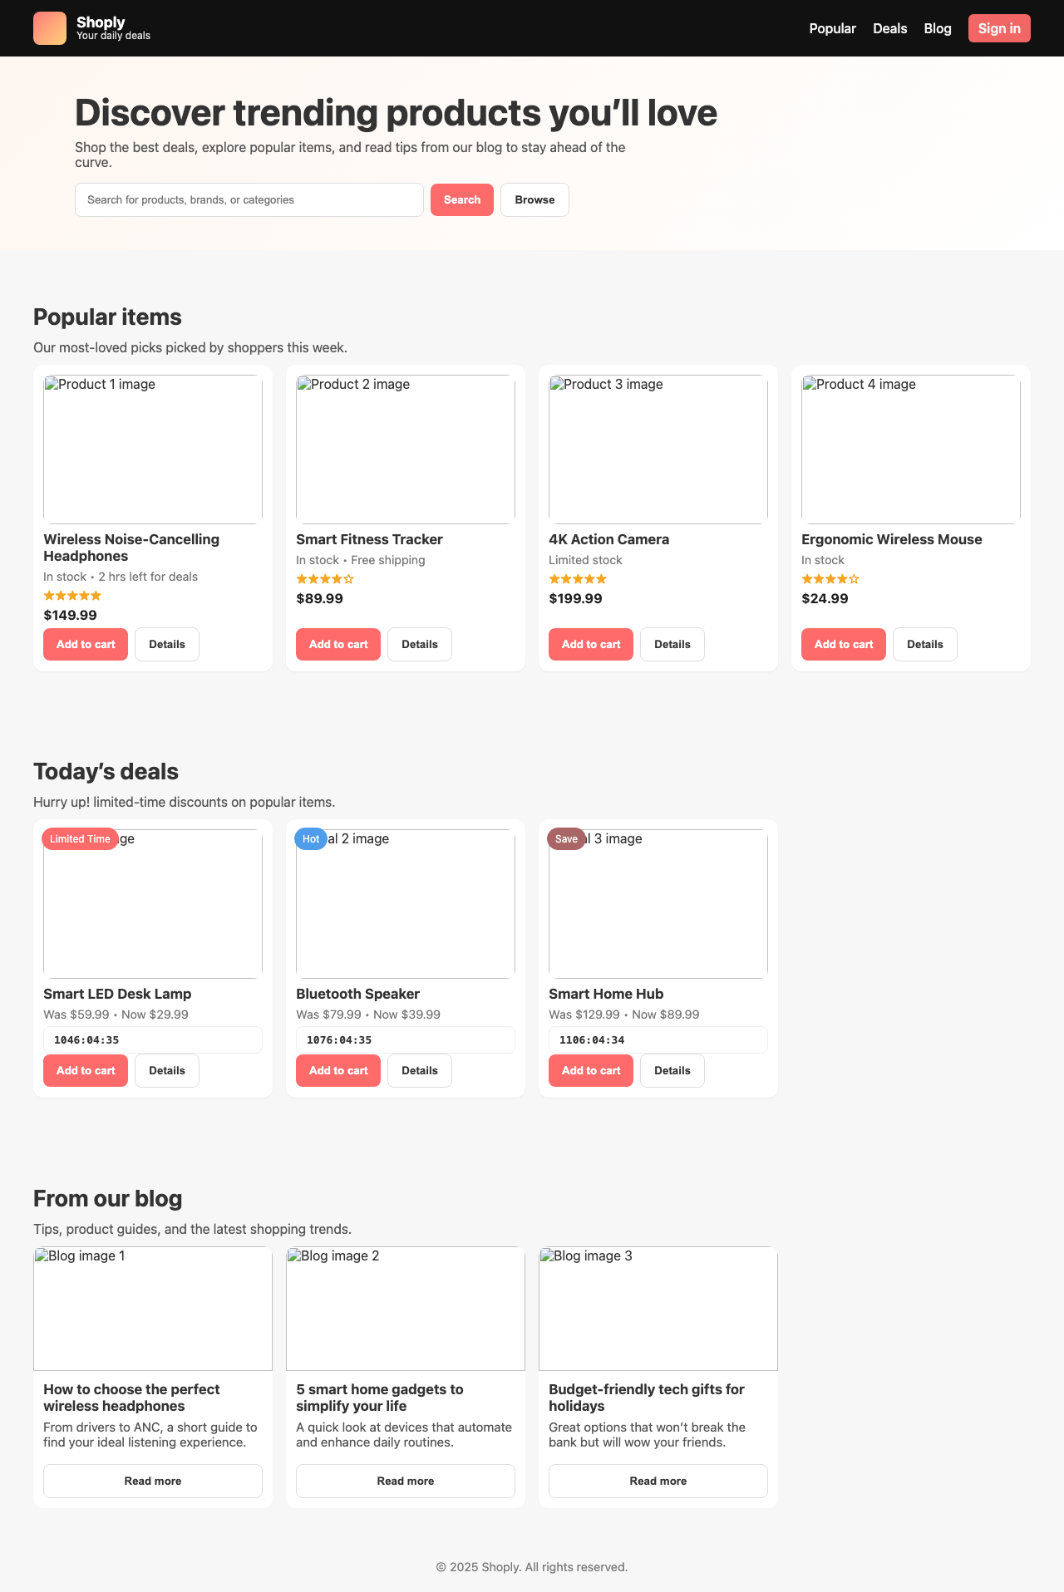Click the Shoply logo icon
The image size is (1064, 1592).
(50, 27)
